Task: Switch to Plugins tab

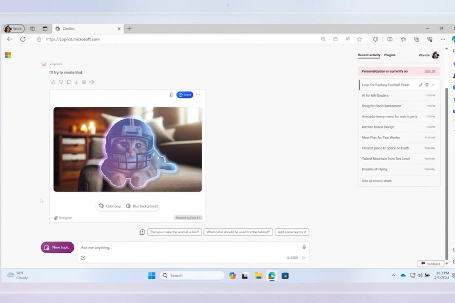Action: (x=389, y=55)
